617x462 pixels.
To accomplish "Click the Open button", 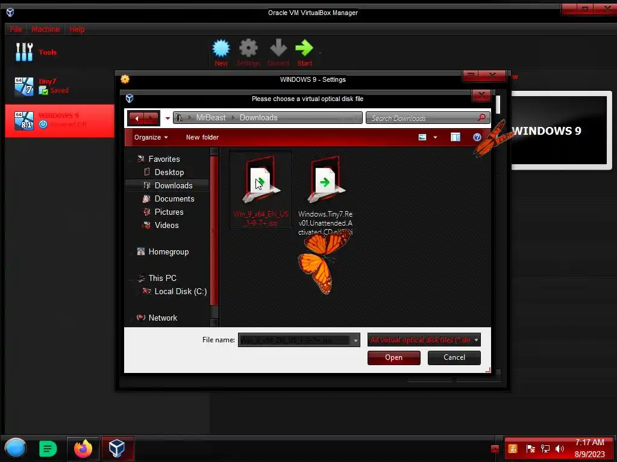I will tap(393, 357).
